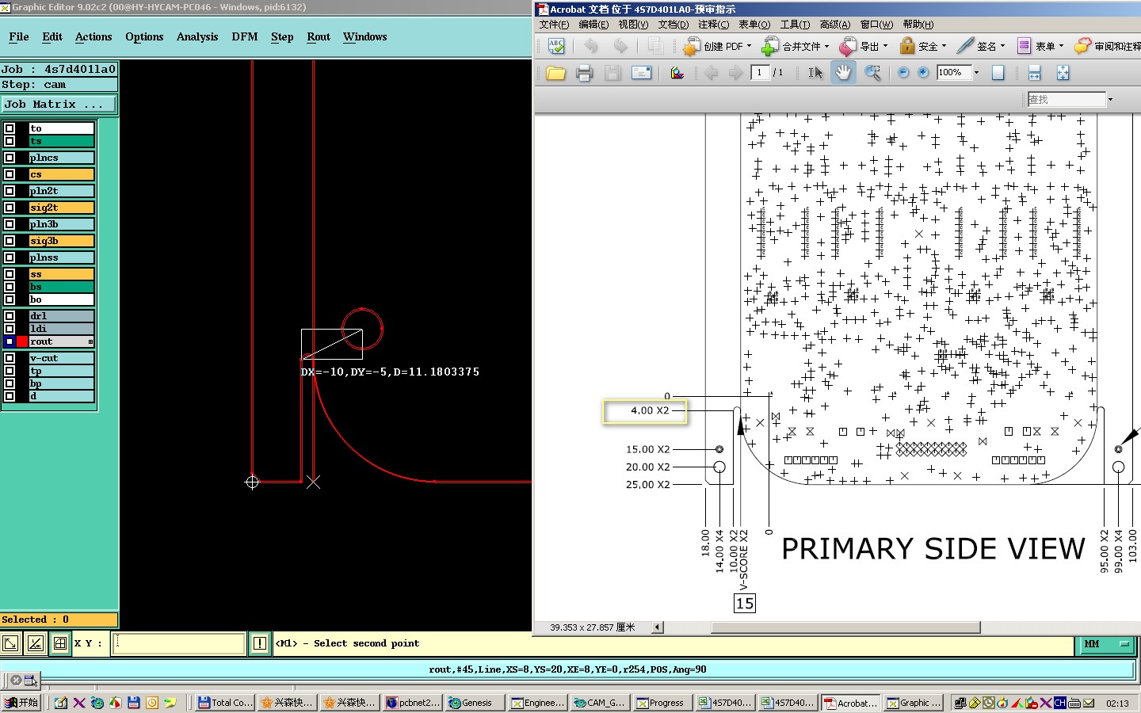Open a file with the folder icon
The image size is (1141, 713).
tap(555, 73)
